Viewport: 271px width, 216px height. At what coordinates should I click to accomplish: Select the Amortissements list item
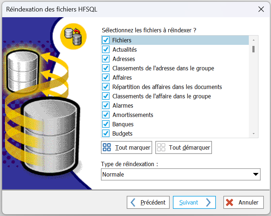click(133, 115)
